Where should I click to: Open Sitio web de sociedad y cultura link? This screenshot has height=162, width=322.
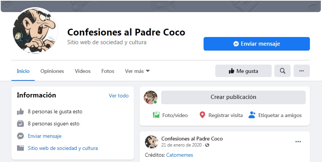tap(63, 148)
